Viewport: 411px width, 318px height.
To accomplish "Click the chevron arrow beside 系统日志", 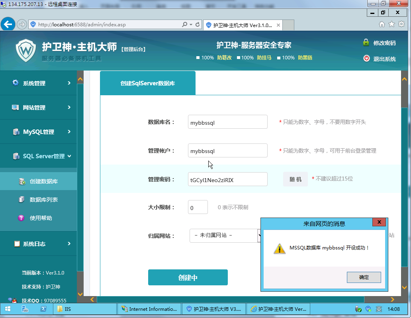I will pos(69,243).
